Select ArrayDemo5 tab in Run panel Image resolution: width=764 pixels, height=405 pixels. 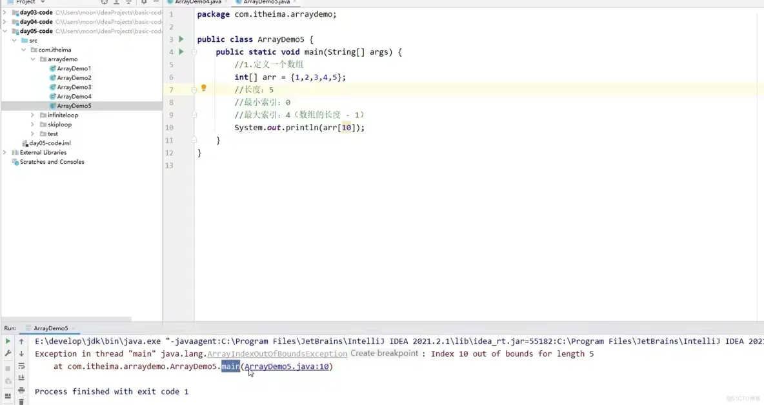point(51,328)
